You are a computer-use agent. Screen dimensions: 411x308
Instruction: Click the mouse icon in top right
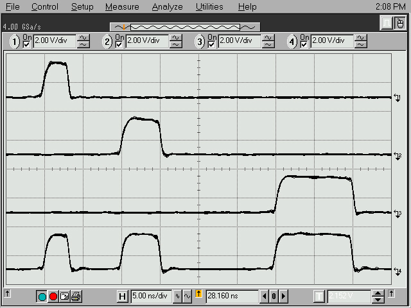point(399,24)
